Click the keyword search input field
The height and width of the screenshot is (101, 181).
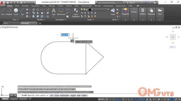coord(109,3)
